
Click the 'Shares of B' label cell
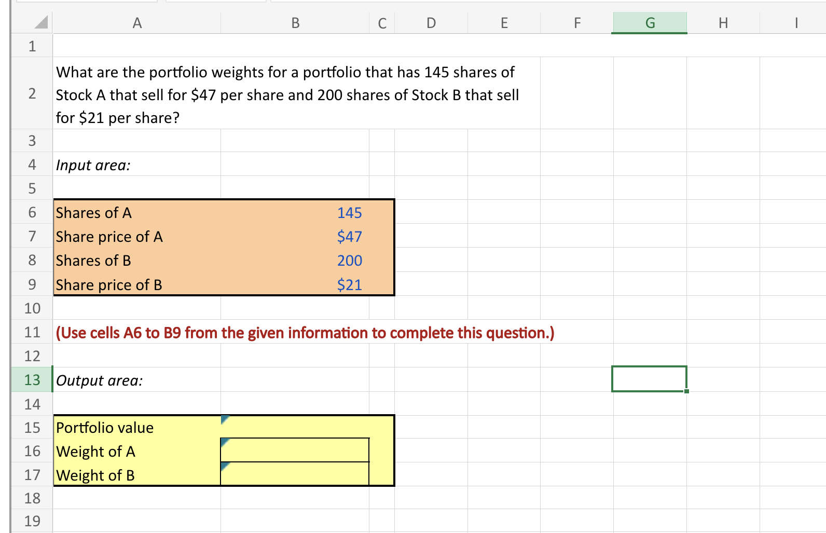click(x=137, y=260)
